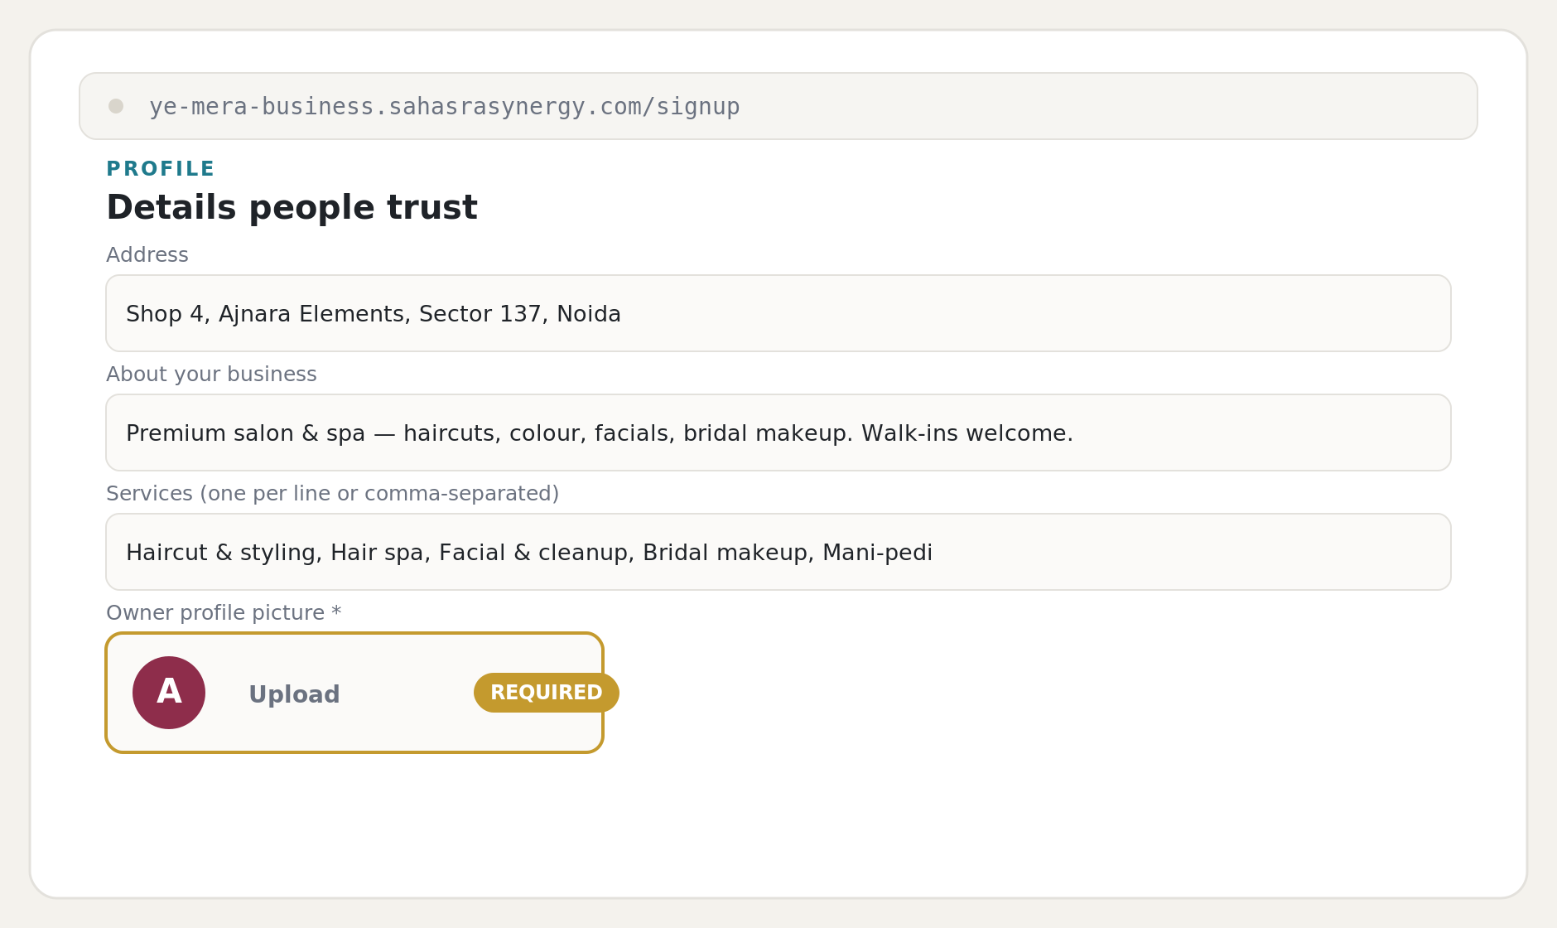Screen dimensions: 1557x928
Task: Click the PROFILE section label
Action: (161, 169)
